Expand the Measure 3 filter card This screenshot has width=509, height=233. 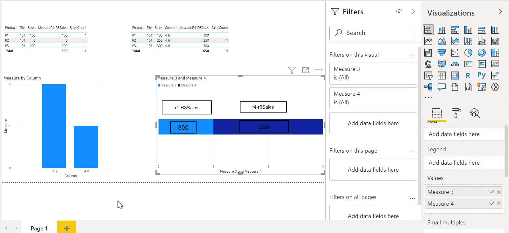373,73
